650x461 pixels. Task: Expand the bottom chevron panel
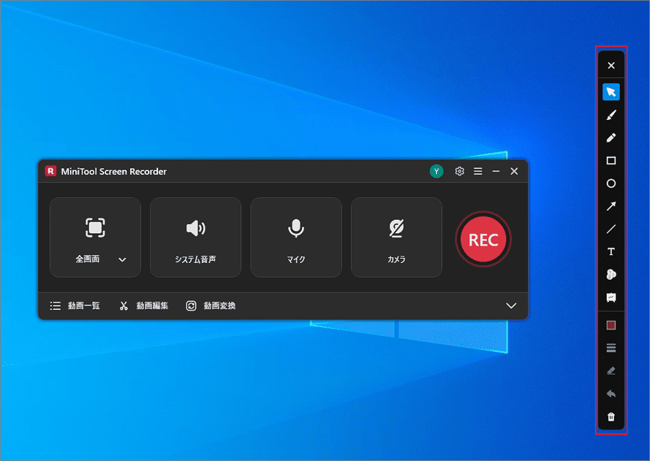pos(511,306)
